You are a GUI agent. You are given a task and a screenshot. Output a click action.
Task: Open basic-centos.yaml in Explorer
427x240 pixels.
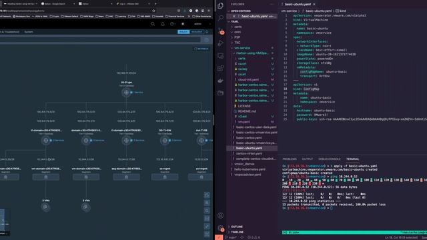tap(249, 137)
